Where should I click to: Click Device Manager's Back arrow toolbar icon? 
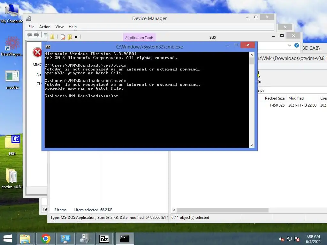(x=29, y=34)
